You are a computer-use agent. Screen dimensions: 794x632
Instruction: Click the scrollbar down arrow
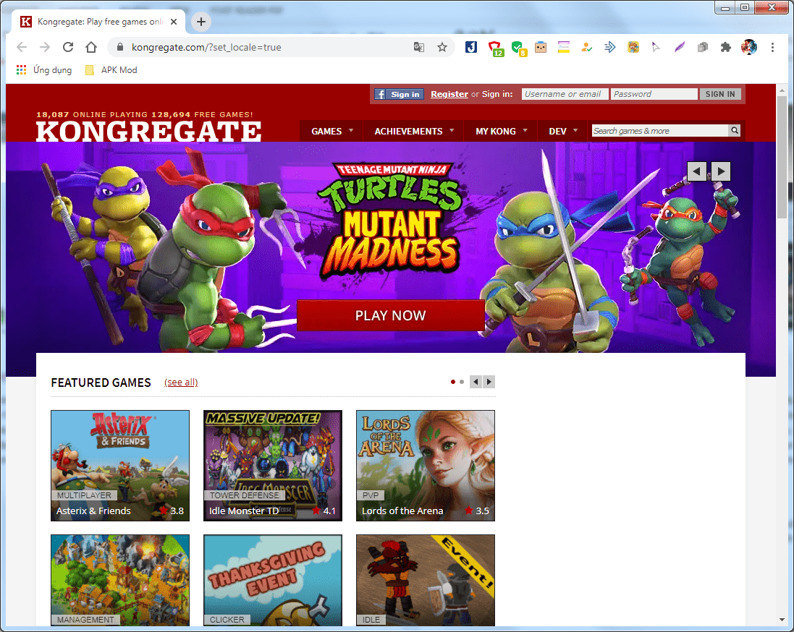pyautogui.click(x=782, y=620)
